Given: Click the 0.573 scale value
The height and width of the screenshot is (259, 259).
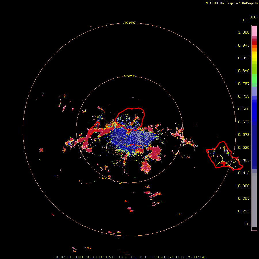Looking at the screenshot, I should [x=244, y=135].
